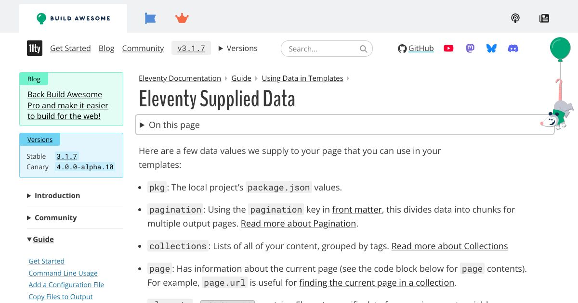
Task: Open Read more about Pagination link
Action: [299, 223]
